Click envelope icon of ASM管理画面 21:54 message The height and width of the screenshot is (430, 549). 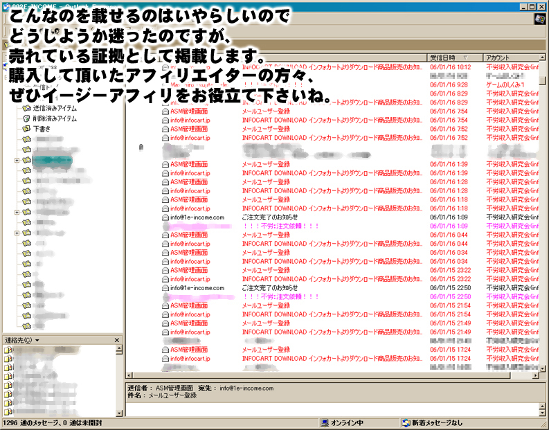[x=165, y=305]
